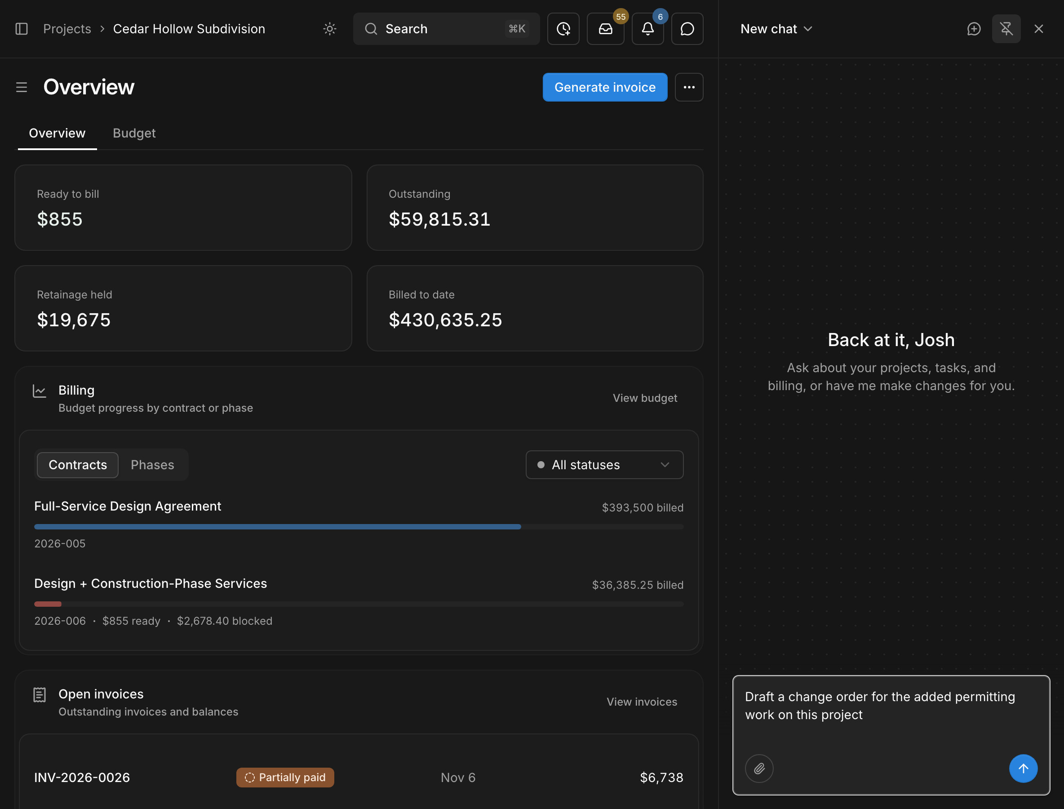Click Cedar Hollow Subdivision breadcrumb
The width and height of the screenshot is (1064, 809).
189,29
